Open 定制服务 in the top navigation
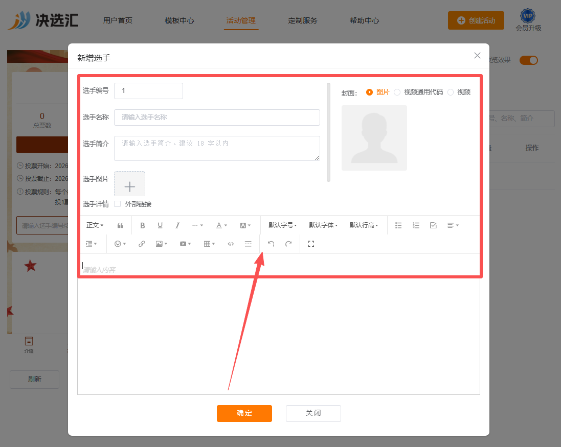 point(303,20)
